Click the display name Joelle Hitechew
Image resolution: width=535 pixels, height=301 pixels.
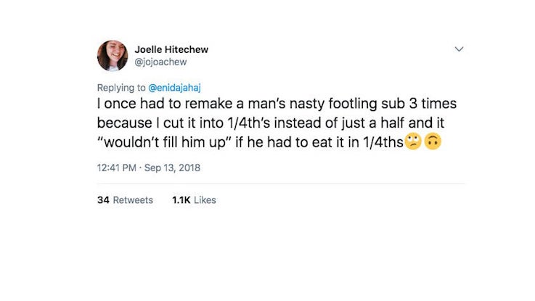[171, 49]
